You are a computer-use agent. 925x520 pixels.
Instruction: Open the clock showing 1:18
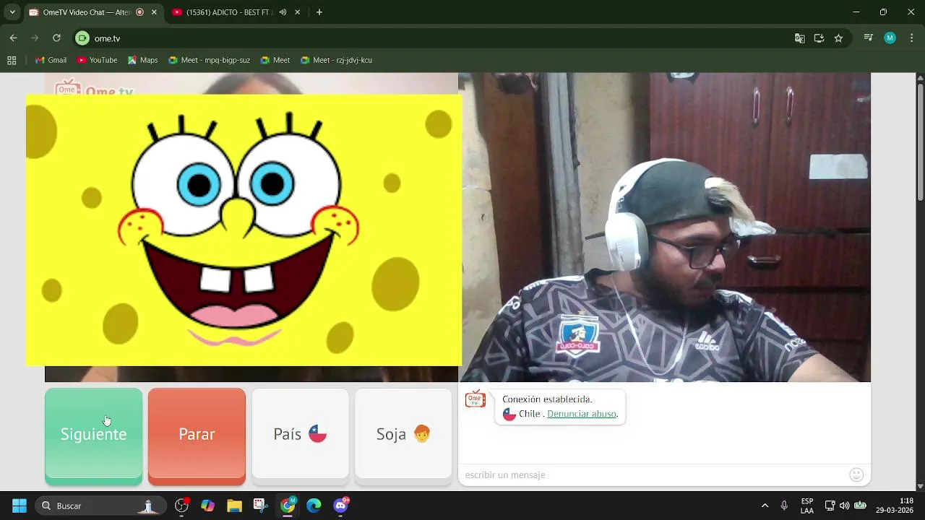click(x=895, y=506)
